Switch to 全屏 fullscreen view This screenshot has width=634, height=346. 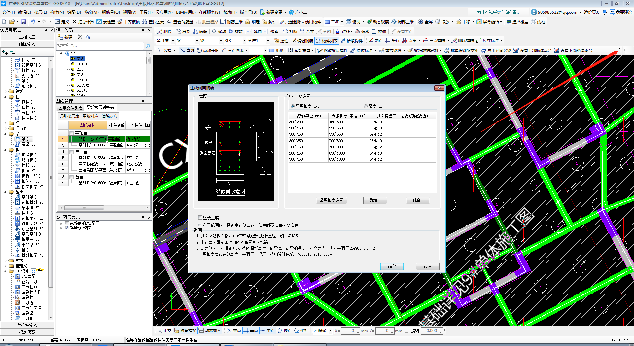point(425,22)
